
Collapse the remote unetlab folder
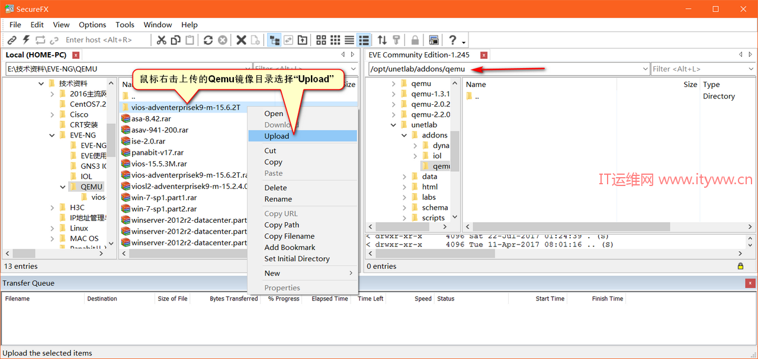tap(394, 125)
